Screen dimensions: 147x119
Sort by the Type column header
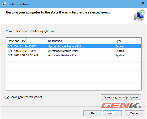(128, 41)
